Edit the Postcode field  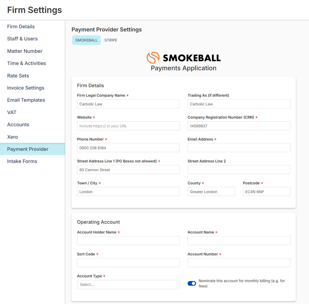267,191
